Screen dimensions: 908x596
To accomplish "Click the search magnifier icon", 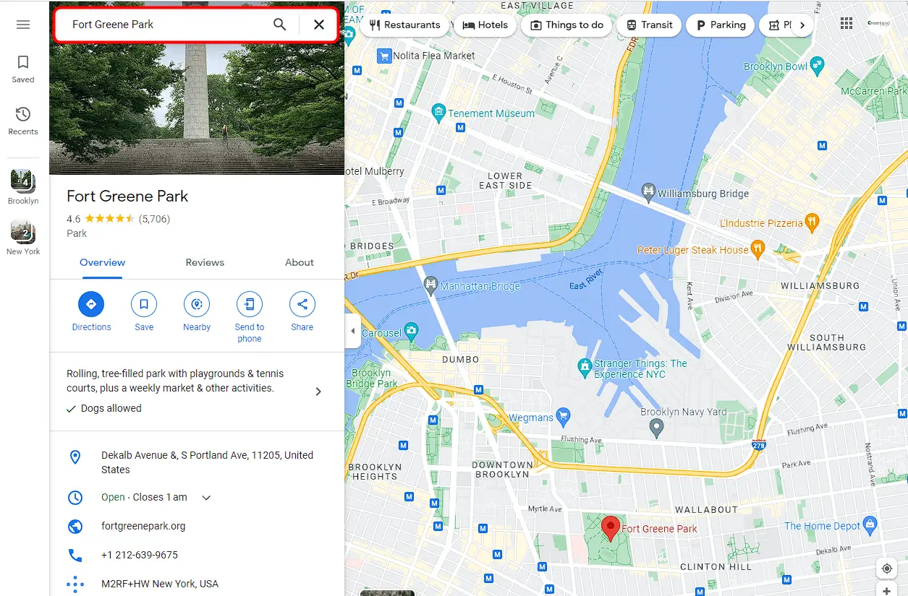I will (279, 25).
